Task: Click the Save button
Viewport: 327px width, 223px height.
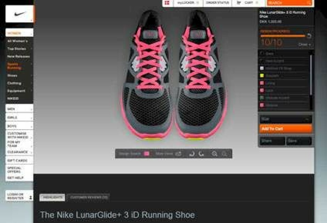Action: (x=299, y=141)
